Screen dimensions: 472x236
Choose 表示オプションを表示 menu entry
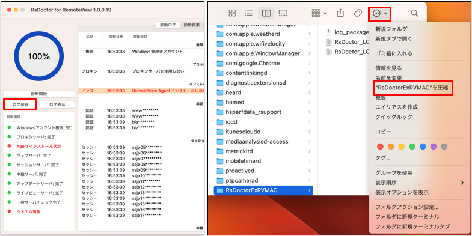(402, 192)
